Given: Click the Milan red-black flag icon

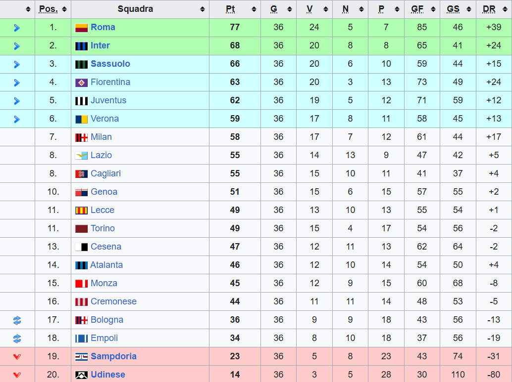Looking at the screenshot, I should tap(81, 137).
